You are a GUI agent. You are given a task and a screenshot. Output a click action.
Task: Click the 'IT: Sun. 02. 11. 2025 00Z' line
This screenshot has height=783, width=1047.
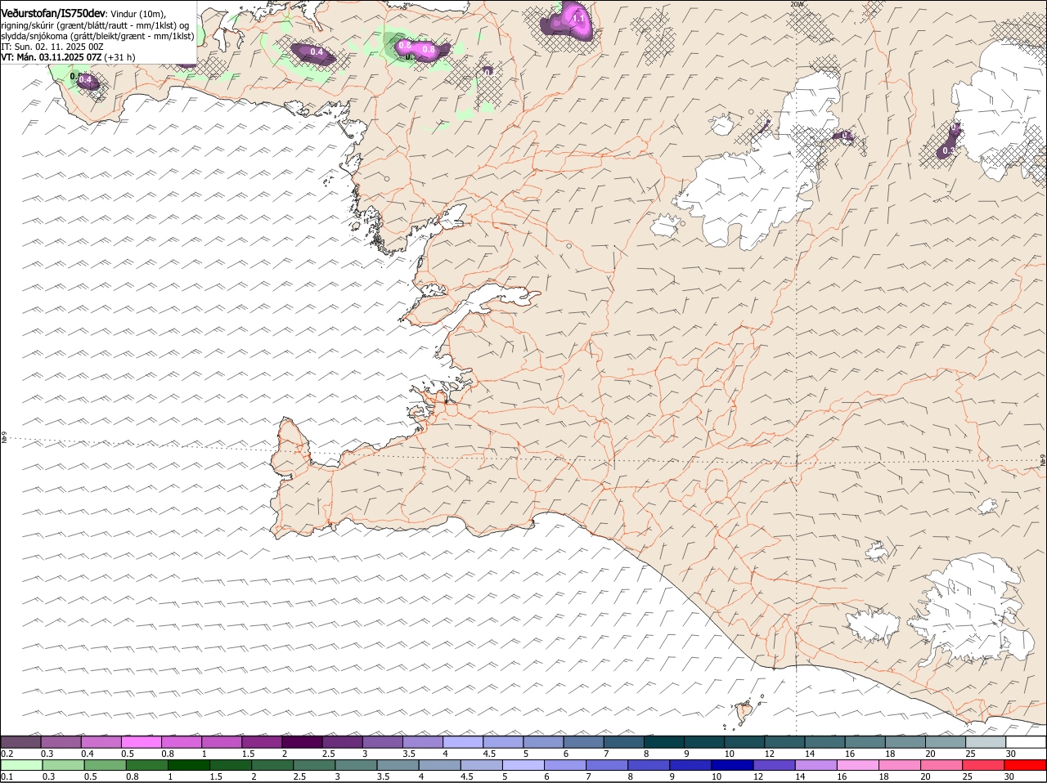52,47
